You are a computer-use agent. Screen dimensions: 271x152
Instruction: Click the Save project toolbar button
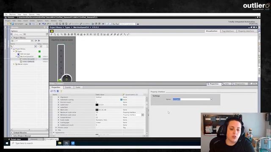(x=17, y=24)
